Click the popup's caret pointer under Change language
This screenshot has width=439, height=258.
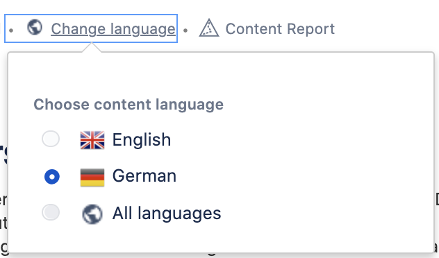point(92,47)
